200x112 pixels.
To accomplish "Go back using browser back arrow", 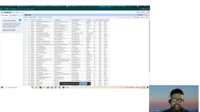I will click(x=2, y=9).
